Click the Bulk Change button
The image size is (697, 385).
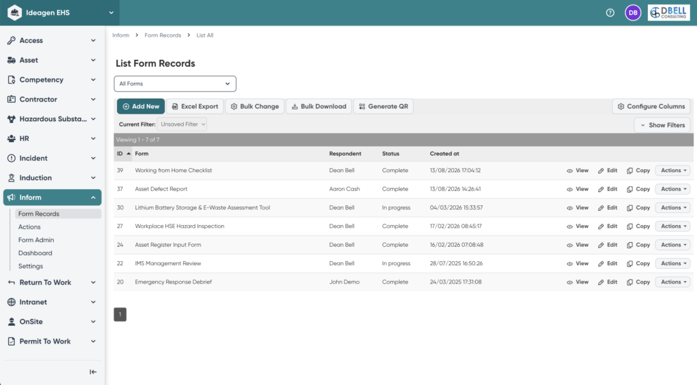[255, 107]
